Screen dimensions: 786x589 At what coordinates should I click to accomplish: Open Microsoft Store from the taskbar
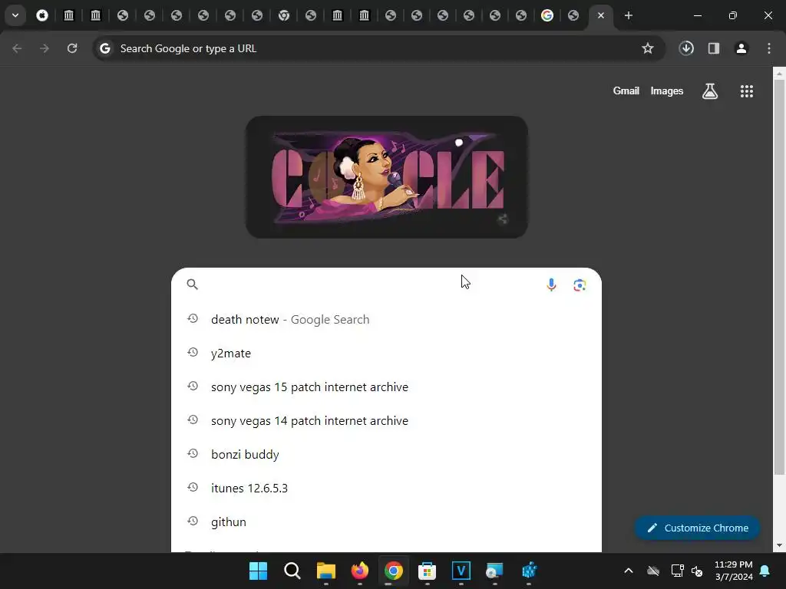pyautogui.click(x=427, y=571)
